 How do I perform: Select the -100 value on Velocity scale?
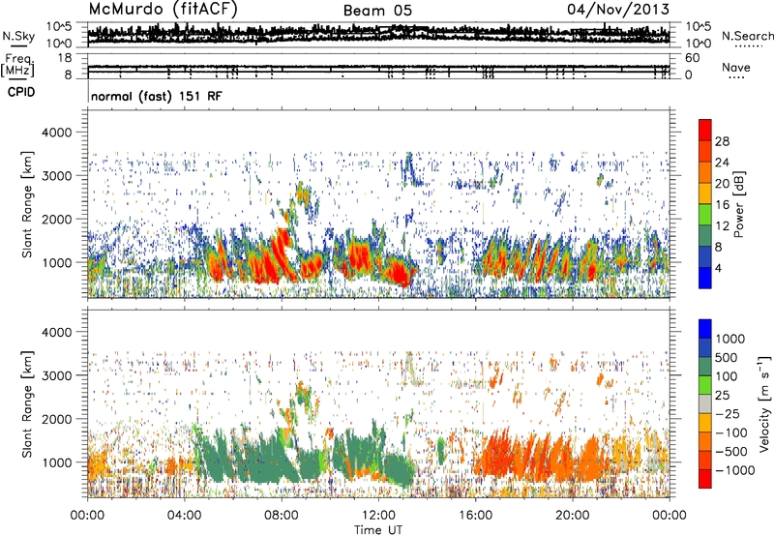pyautogui.click(x=731, y=432)
